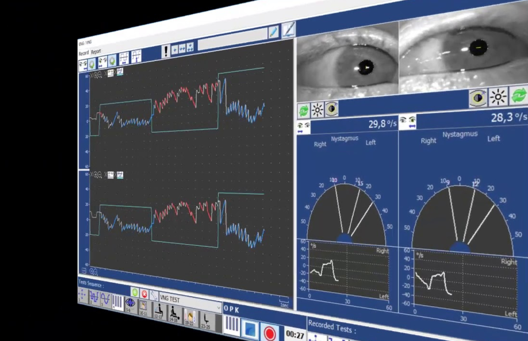This screenshot has height=341, width=528.
Task: Open the Report tab
Action: [x=96, y=52]
